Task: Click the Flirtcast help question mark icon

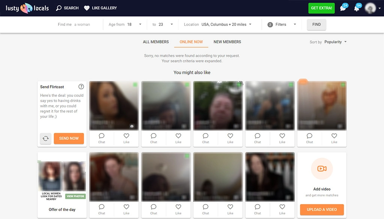Action: 81,87
